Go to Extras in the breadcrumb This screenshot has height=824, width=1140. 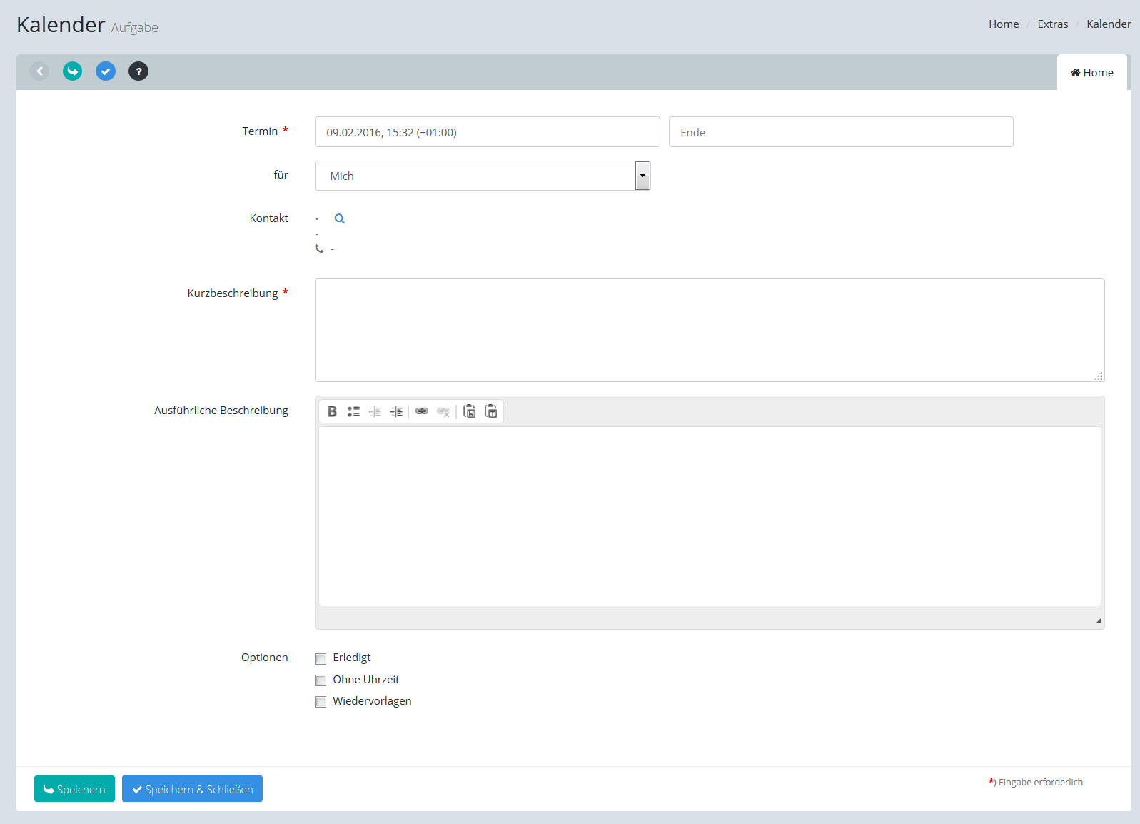(1052, 24)
